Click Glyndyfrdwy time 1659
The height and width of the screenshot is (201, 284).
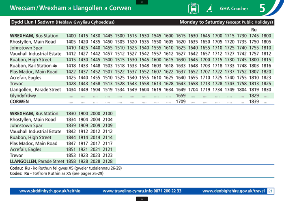pyautogui.click(x=181, y=95)
